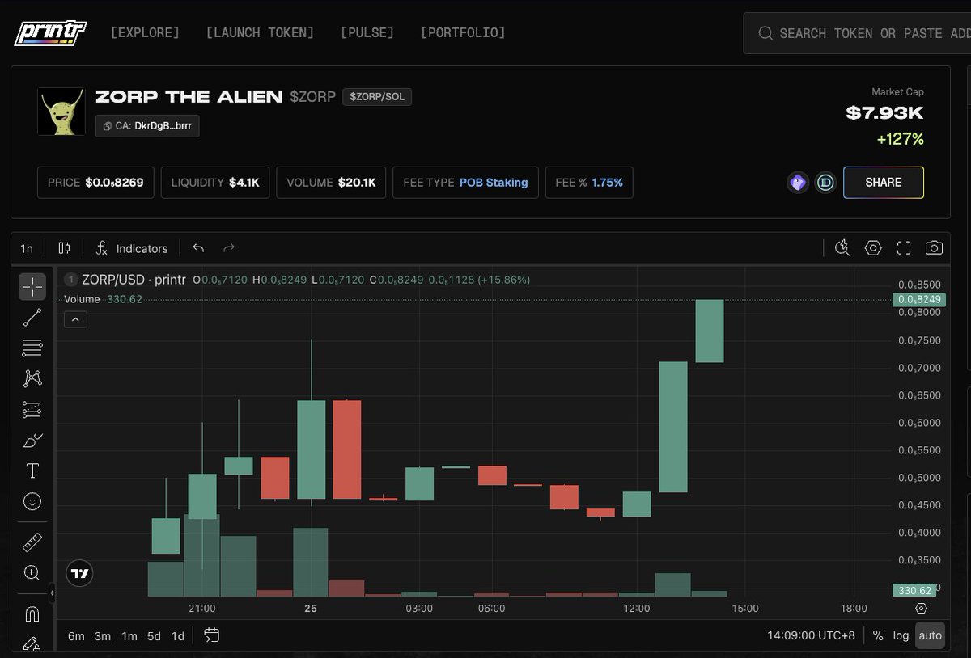Collapse the drawing toolbar side handle

53,593
